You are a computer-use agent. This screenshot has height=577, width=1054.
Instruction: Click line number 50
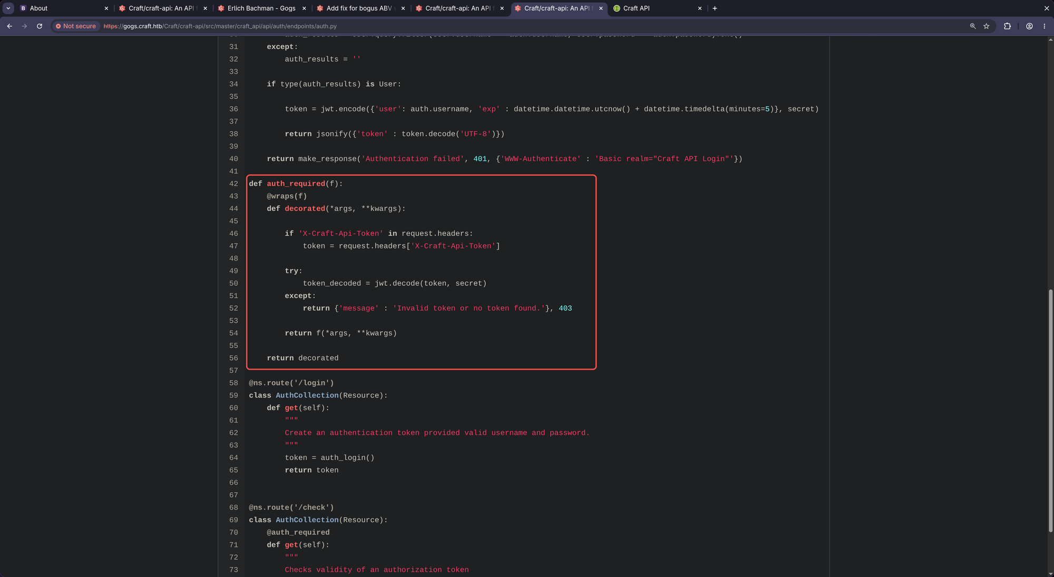pos(233,283)
